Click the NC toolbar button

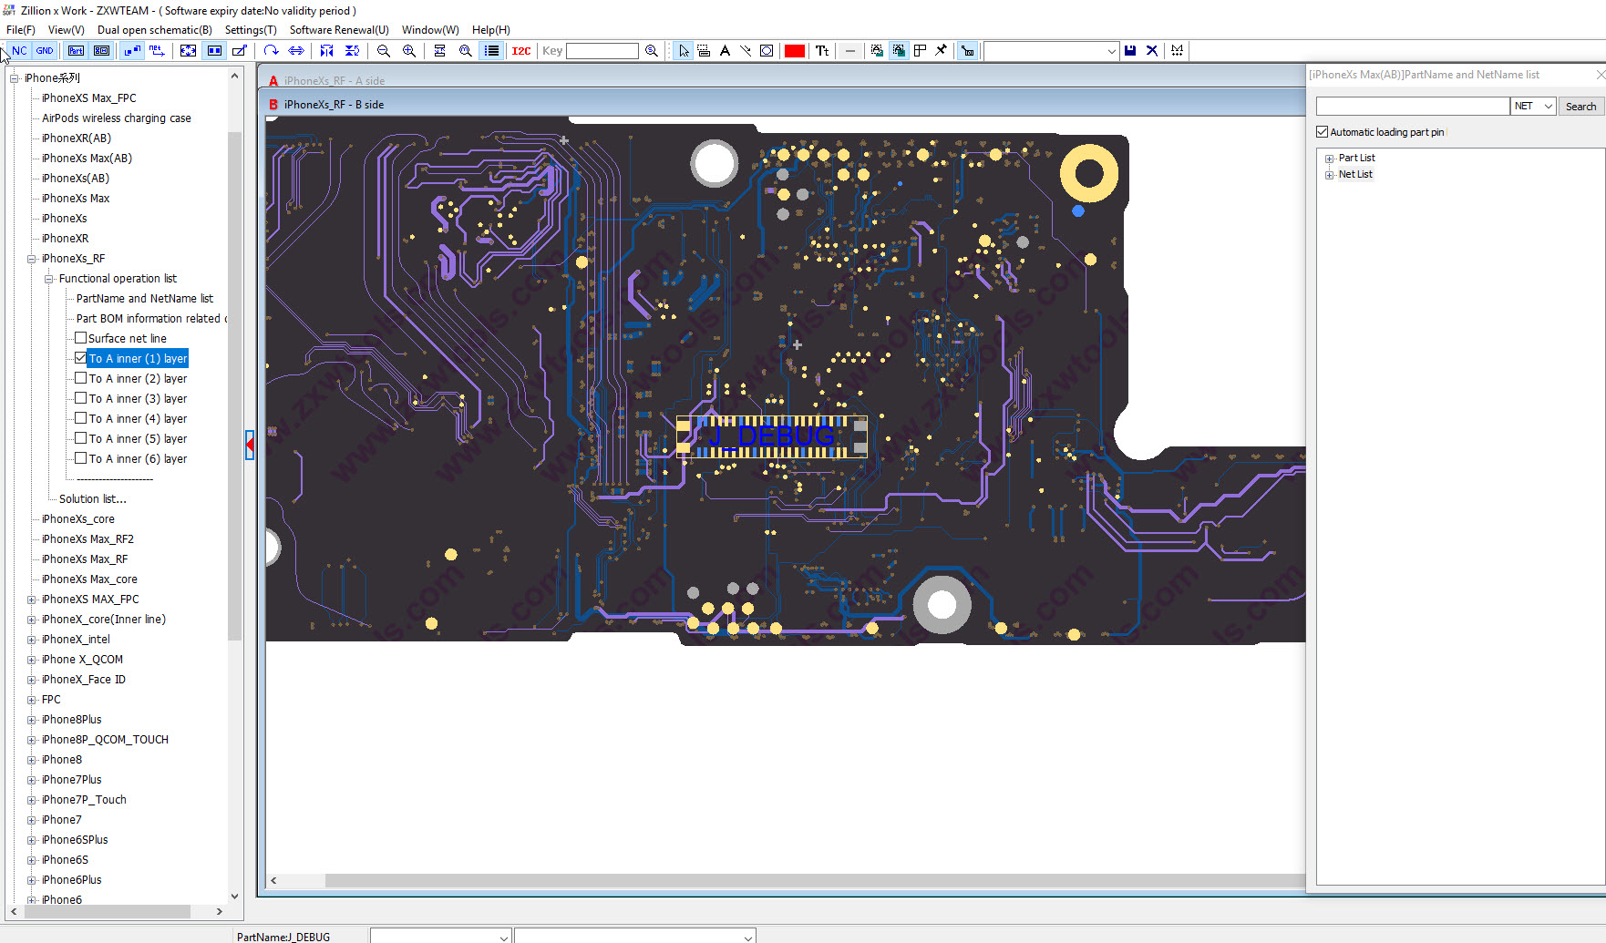click(19, 51)
